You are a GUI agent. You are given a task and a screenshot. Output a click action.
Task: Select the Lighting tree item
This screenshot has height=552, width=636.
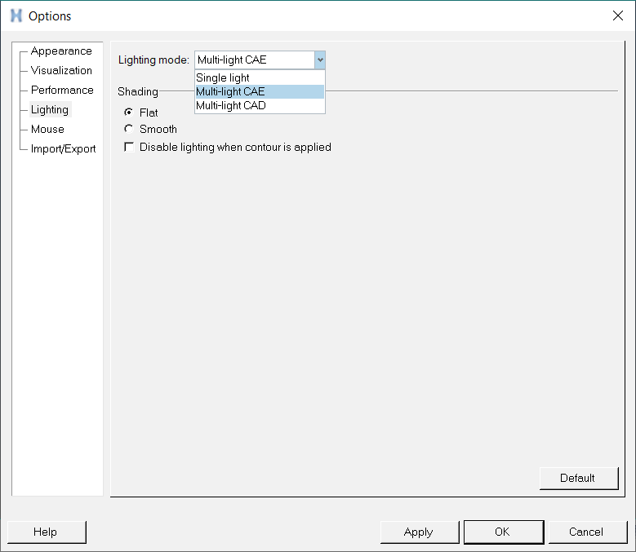[50, 109]
